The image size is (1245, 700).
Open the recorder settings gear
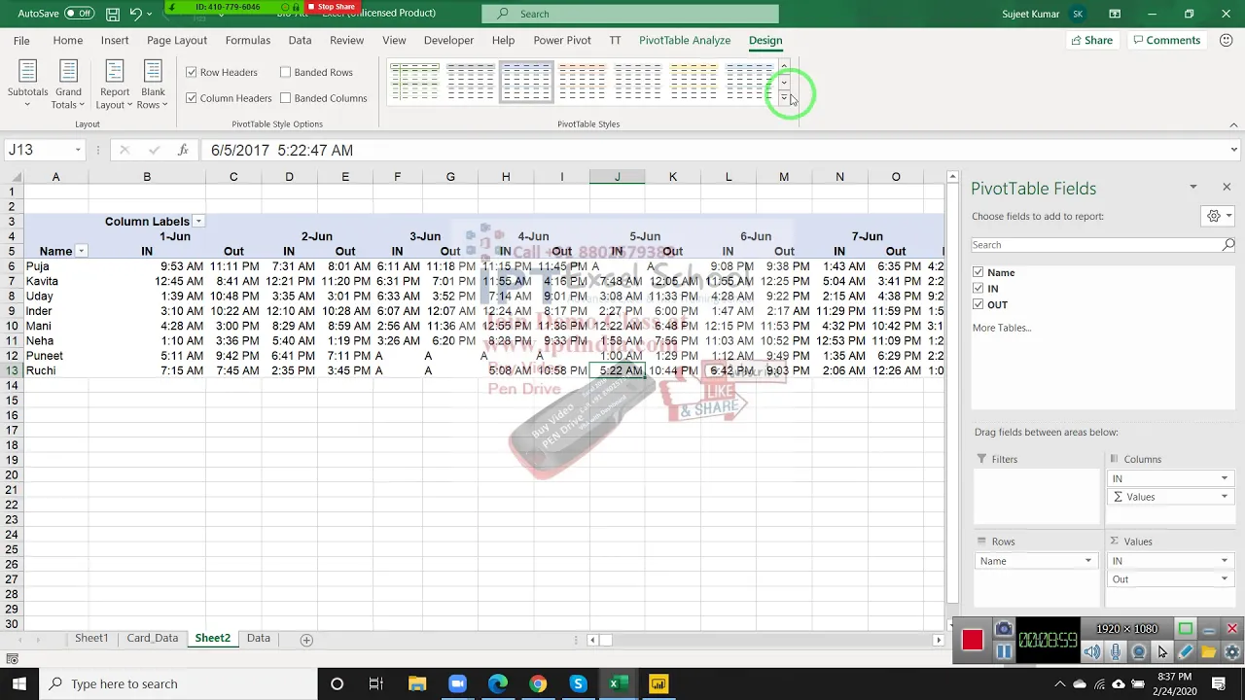pyautogui.click(x=1231, y=652)
